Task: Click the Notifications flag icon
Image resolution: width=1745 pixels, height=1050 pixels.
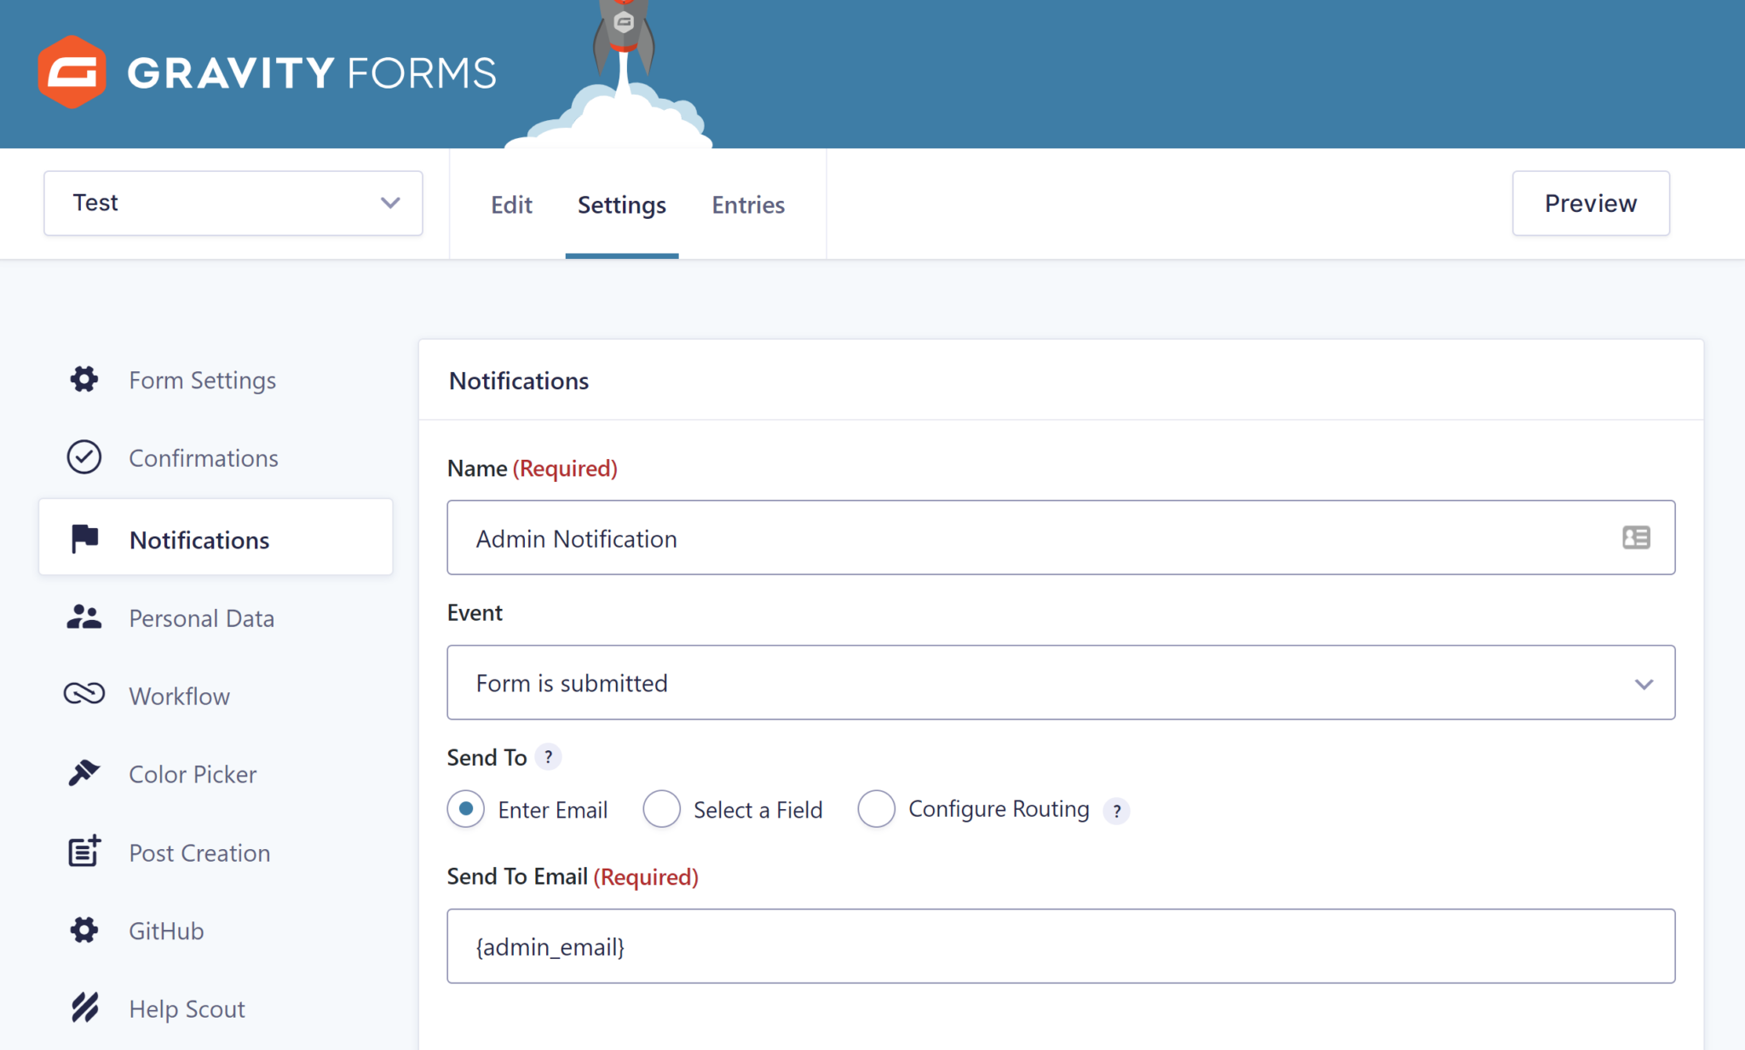Action: click(83, 536)
